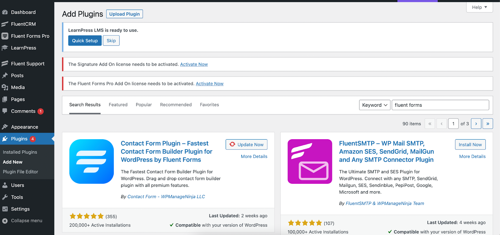500x235 pixels.
Task: Click the Collapse menu arrow icon
Action: (5, 221)
